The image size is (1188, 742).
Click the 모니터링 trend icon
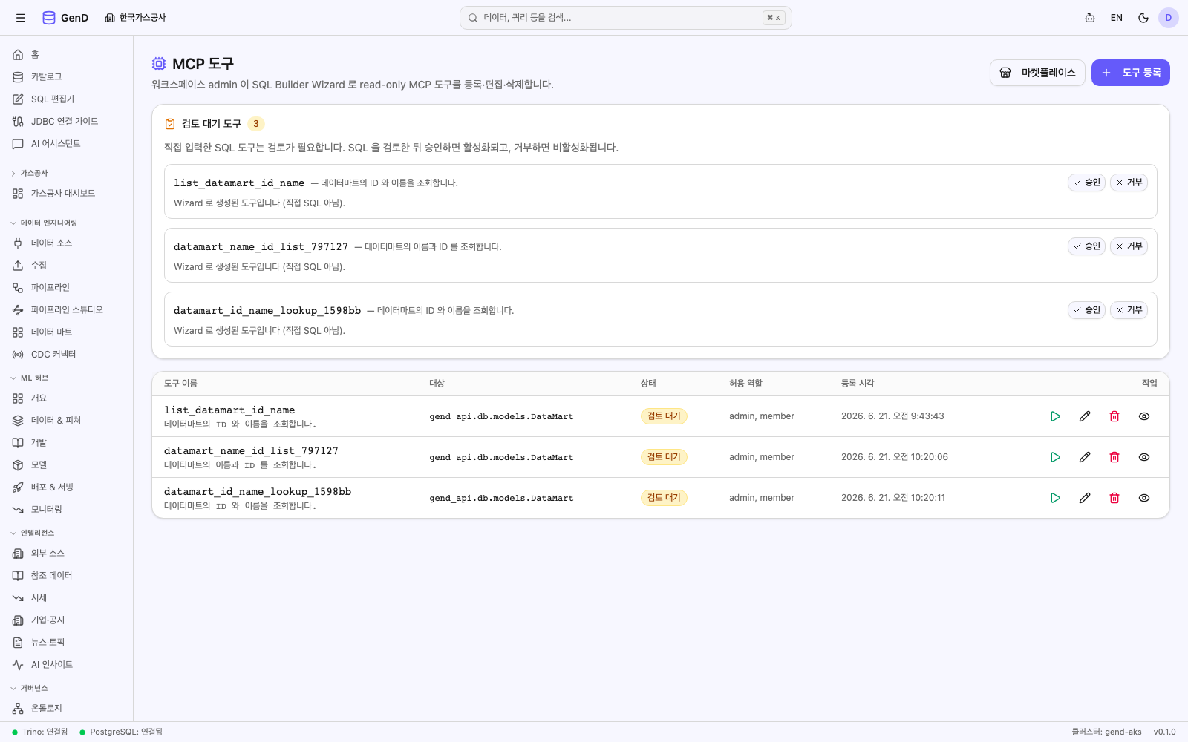pyautogui.click(x=18, y=510)
